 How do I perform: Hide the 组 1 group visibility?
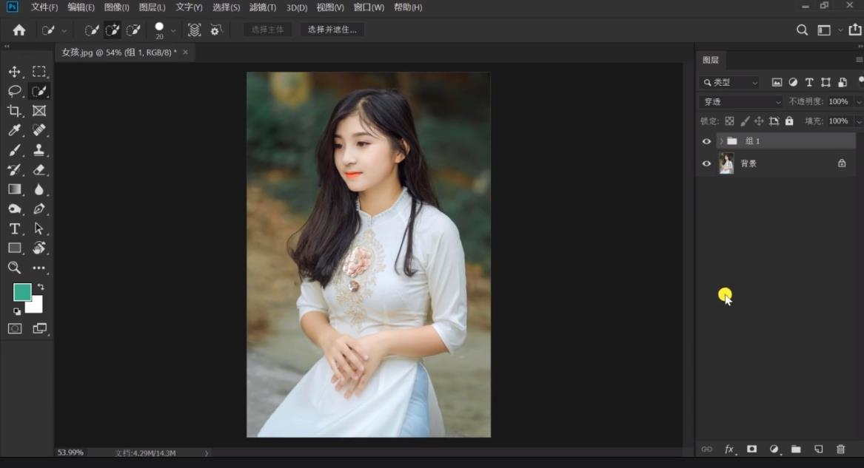click(706, 140)
